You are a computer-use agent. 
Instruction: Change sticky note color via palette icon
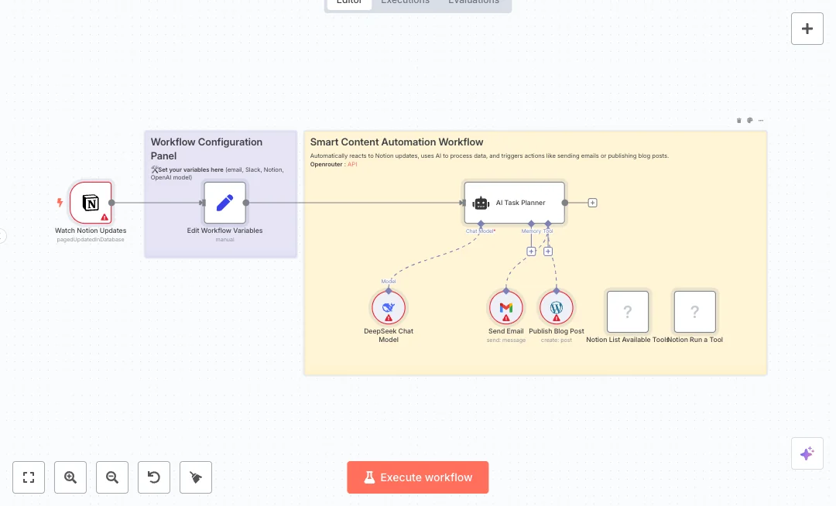point(750,121)
